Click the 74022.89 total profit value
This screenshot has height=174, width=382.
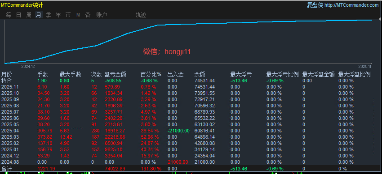coord(115,169)
